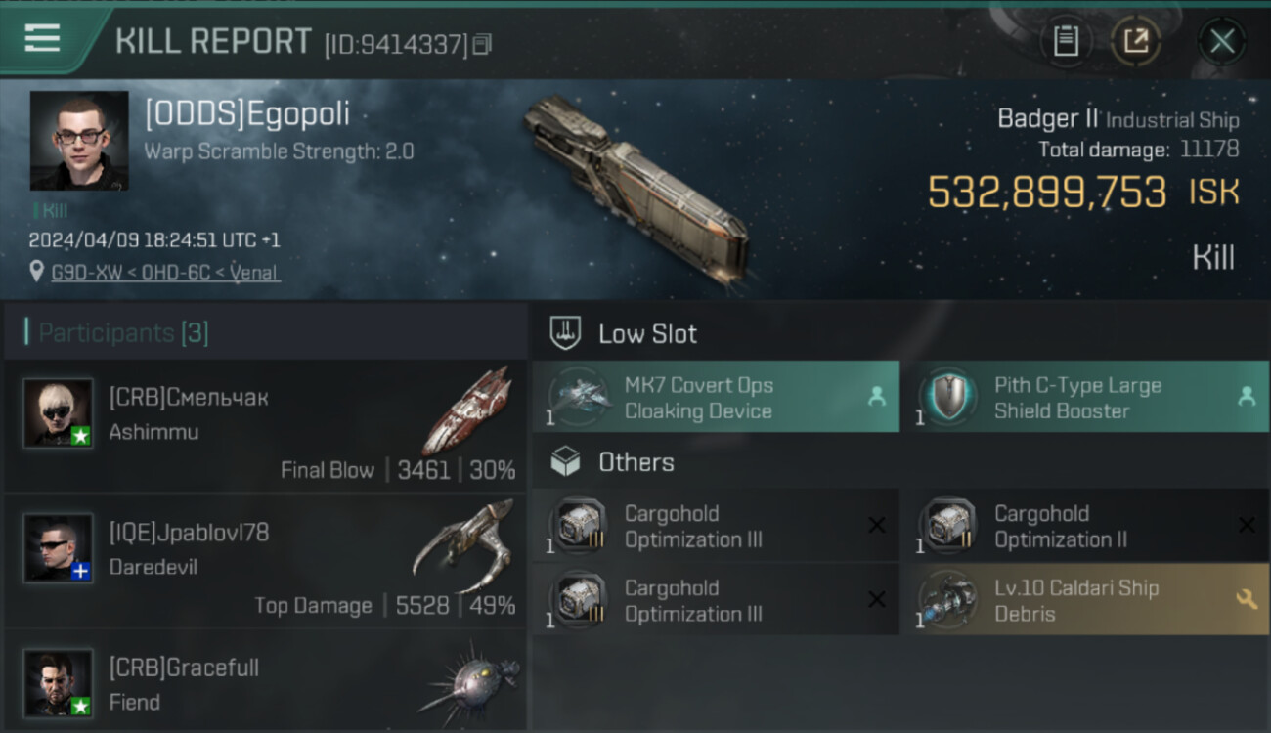Open participant Смельчак's Ashimmu entry
Viewport: 1271px width, 733px height.
pos(265,425)
